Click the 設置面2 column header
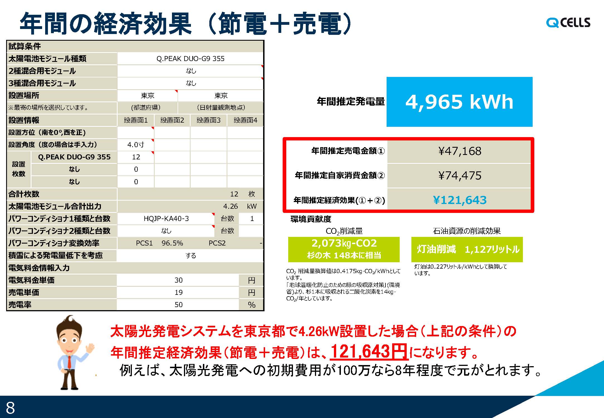 [172, 120]
